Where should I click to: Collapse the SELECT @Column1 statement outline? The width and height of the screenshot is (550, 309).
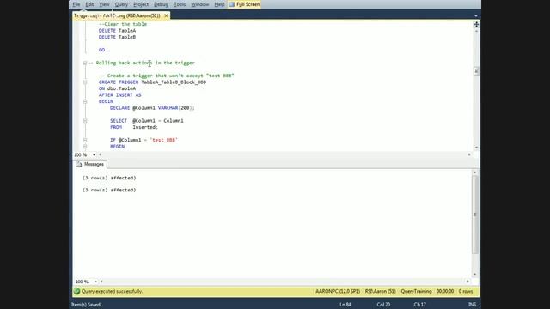(x=85, y=121)
